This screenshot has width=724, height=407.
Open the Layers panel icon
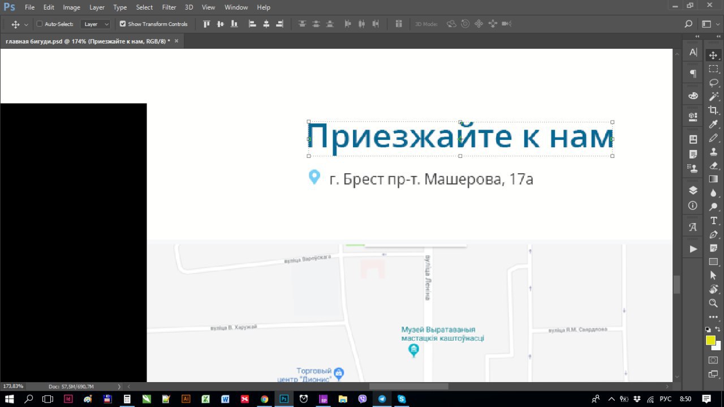click(x=693, y=190)
